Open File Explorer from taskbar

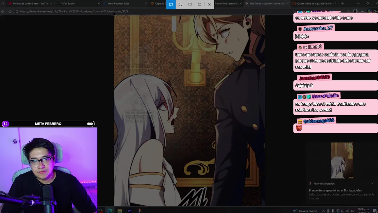tap(120, 211)
